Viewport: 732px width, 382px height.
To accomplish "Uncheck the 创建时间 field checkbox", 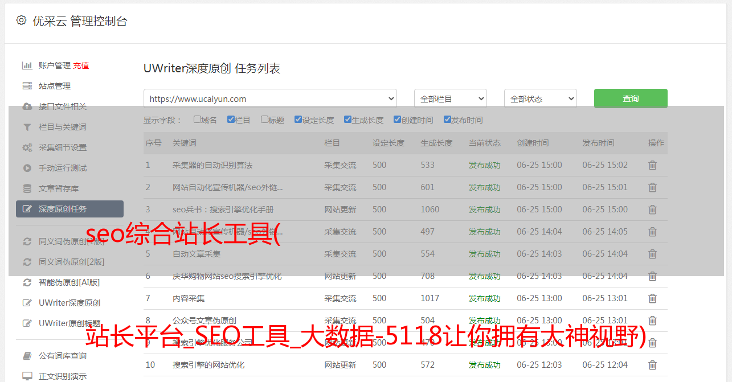I will pyautogui.click(x=397, y=120).
